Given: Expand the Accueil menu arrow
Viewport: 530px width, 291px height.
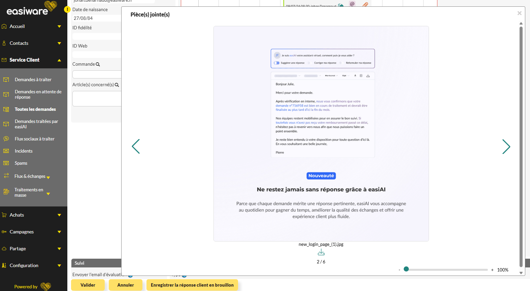Looking at the screenshot, I should [59, 26].
